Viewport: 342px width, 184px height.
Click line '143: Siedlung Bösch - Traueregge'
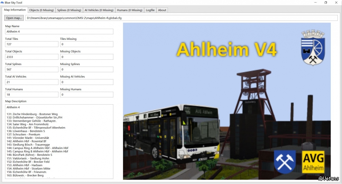28,145
